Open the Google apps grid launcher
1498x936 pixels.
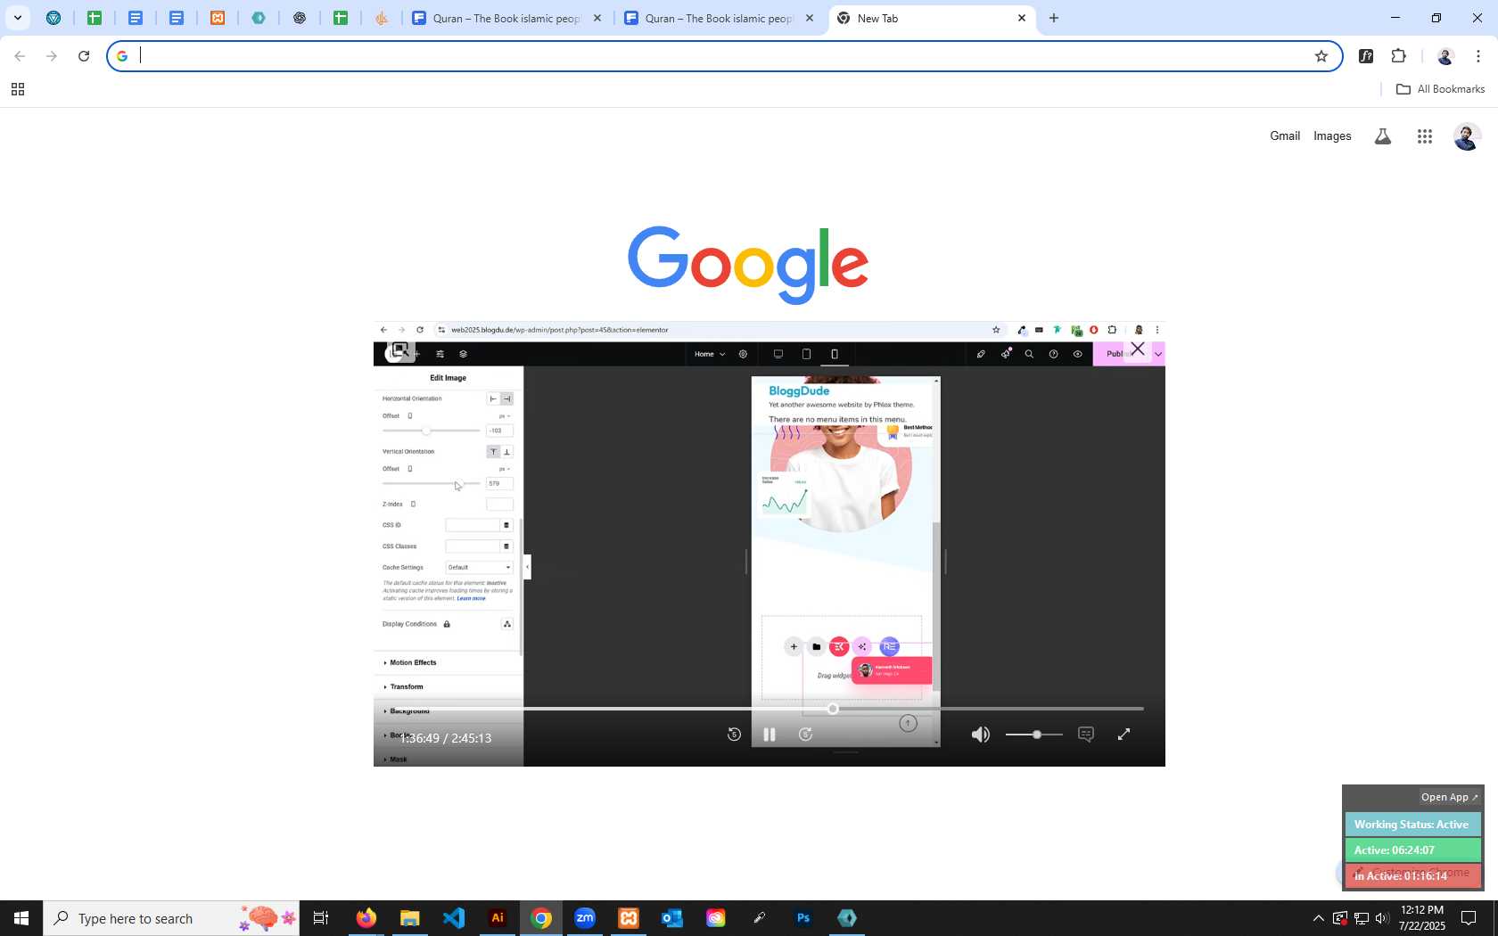(1425, 136)
